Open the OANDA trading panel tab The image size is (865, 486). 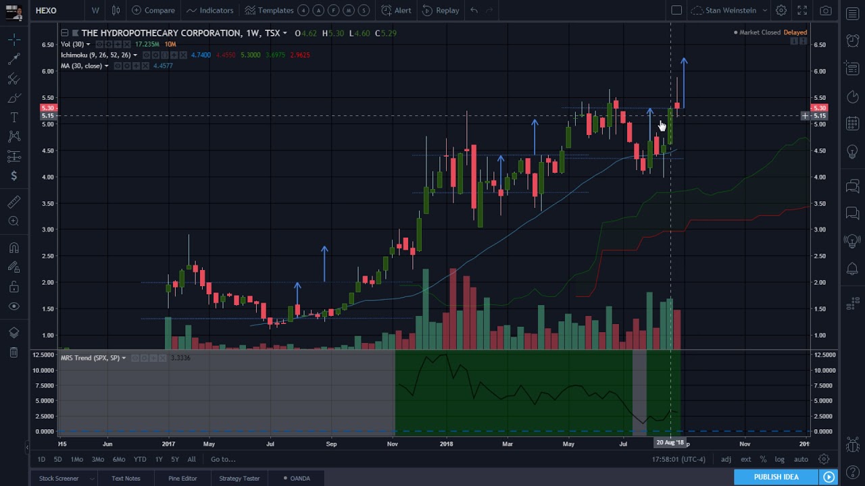coord(296,479)
